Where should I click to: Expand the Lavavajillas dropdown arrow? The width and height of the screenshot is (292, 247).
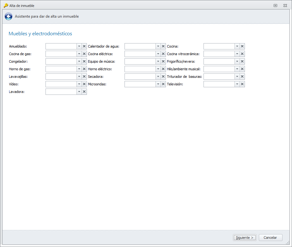[x=79, y=77]
